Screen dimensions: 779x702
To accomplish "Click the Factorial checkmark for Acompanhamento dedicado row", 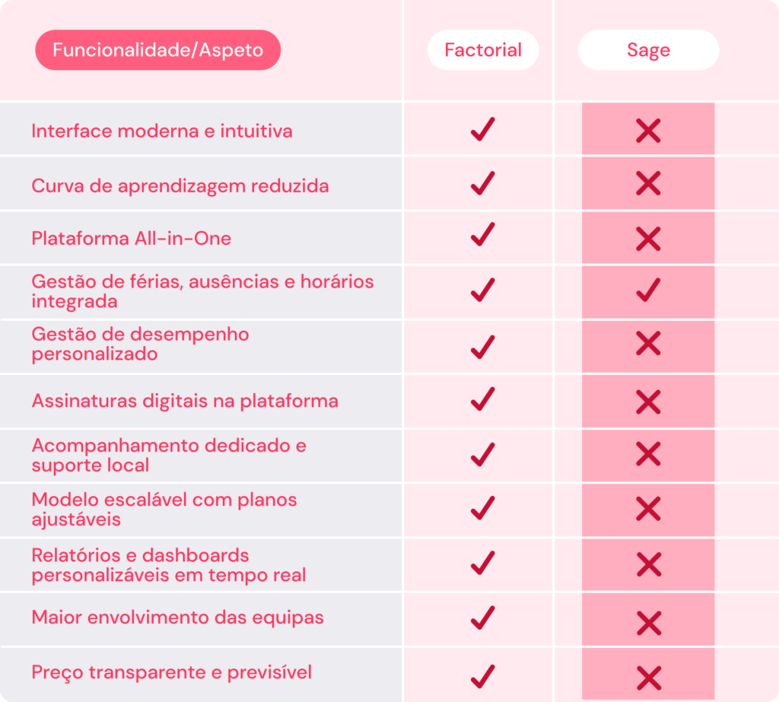I will [x=483, y=454].
